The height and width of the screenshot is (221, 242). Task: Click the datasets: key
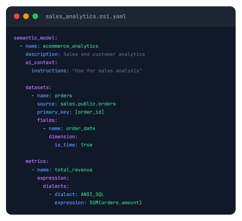(x=38, y=88)
